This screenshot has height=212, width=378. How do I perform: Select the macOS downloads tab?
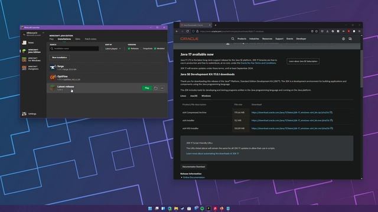point(194,96)
